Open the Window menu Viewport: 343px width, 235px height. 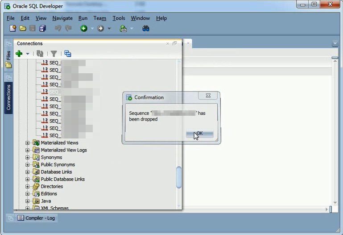pos(140,18)
